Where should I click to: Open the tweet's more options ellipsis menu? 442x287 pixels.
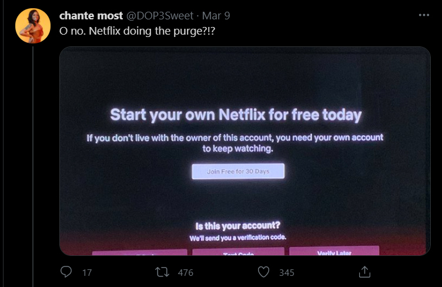click(x=424, y=15)
